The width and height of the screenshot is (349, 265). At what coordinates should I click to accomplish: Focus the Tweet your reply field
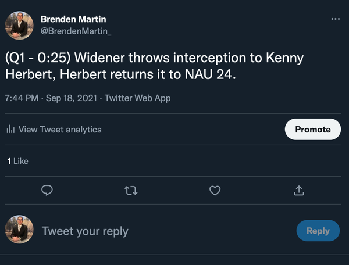point(85,231)
